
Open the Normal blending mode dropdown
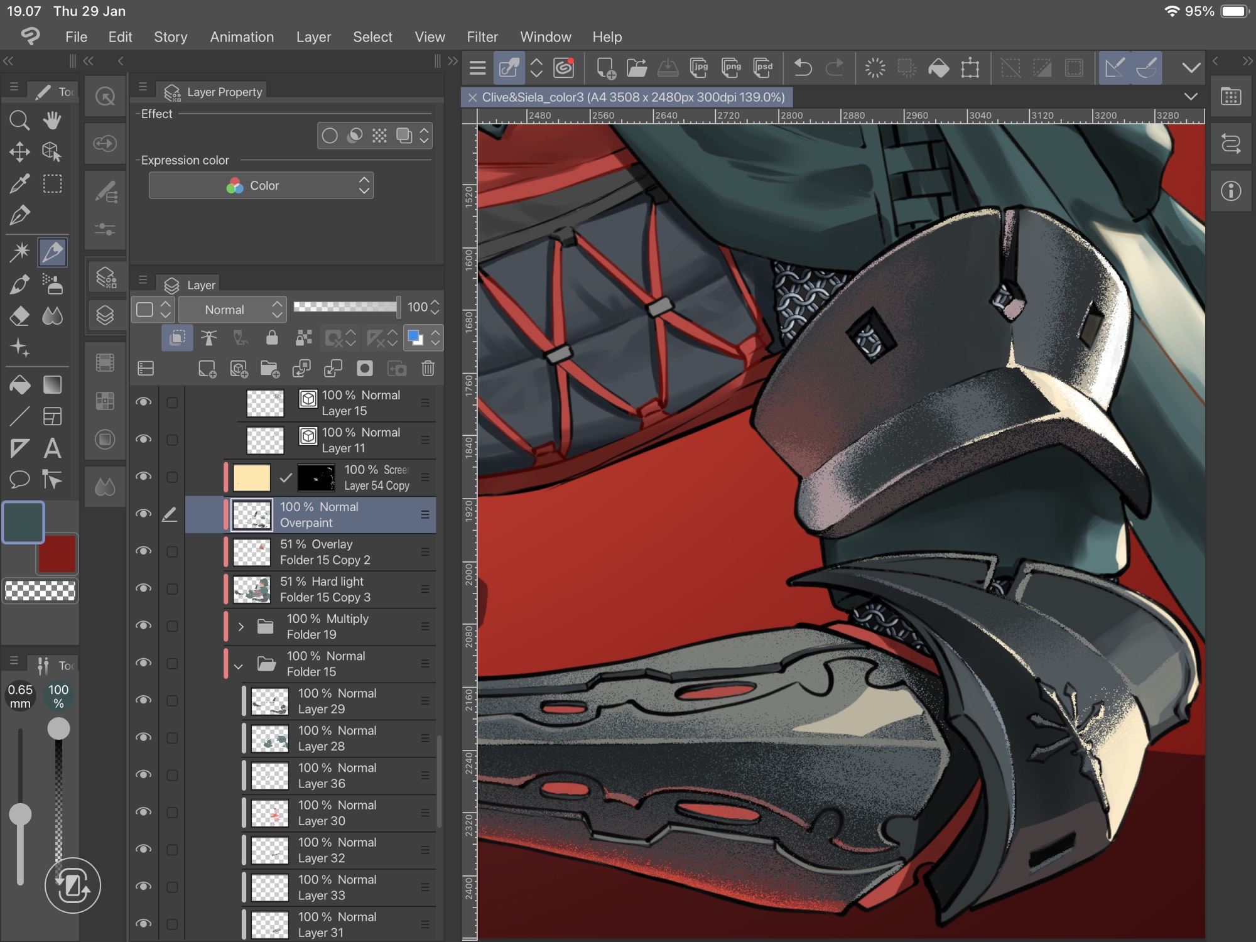[232, 310]
